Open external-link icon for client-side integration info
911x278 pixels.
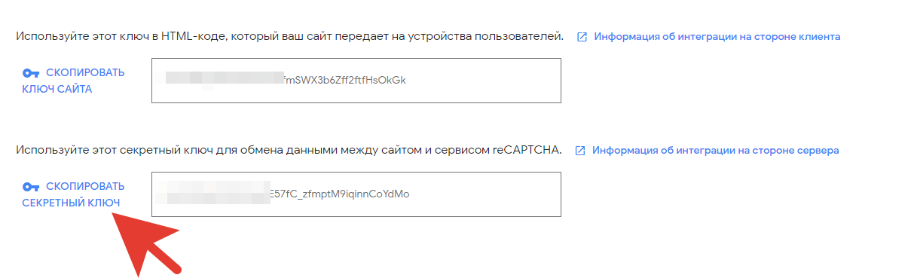[x=582, y=36]
